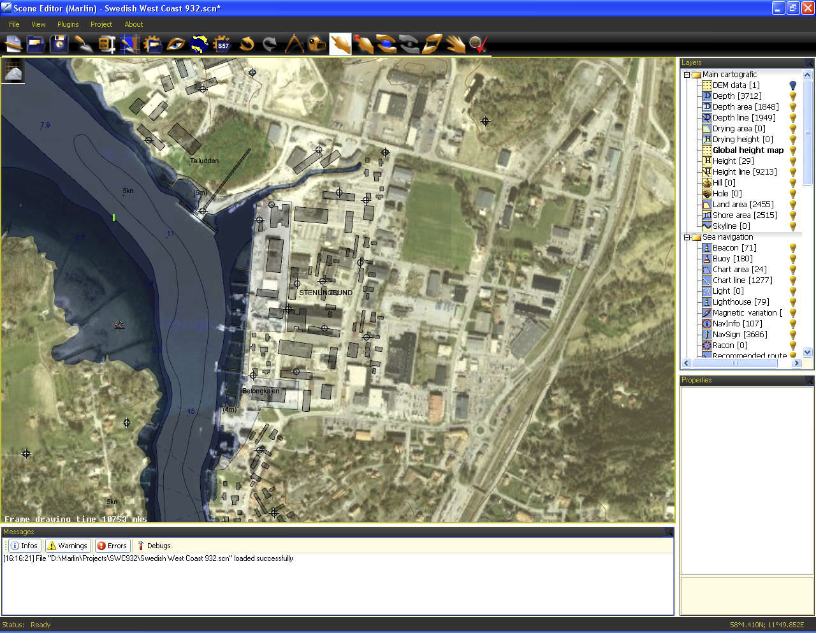Open the Plugins menu
Screen dimensions: 816x633
pyautogui.click(x=68, y=24)
